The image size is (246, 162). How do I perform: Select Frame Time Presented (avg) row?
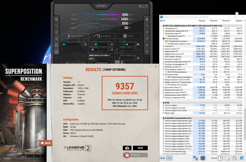click(203, 152)
